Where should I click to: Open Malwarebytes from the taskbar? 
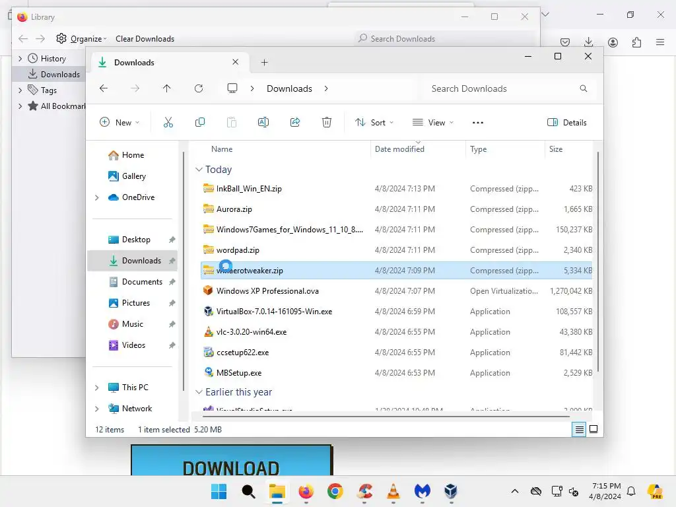tap(422, 491)
